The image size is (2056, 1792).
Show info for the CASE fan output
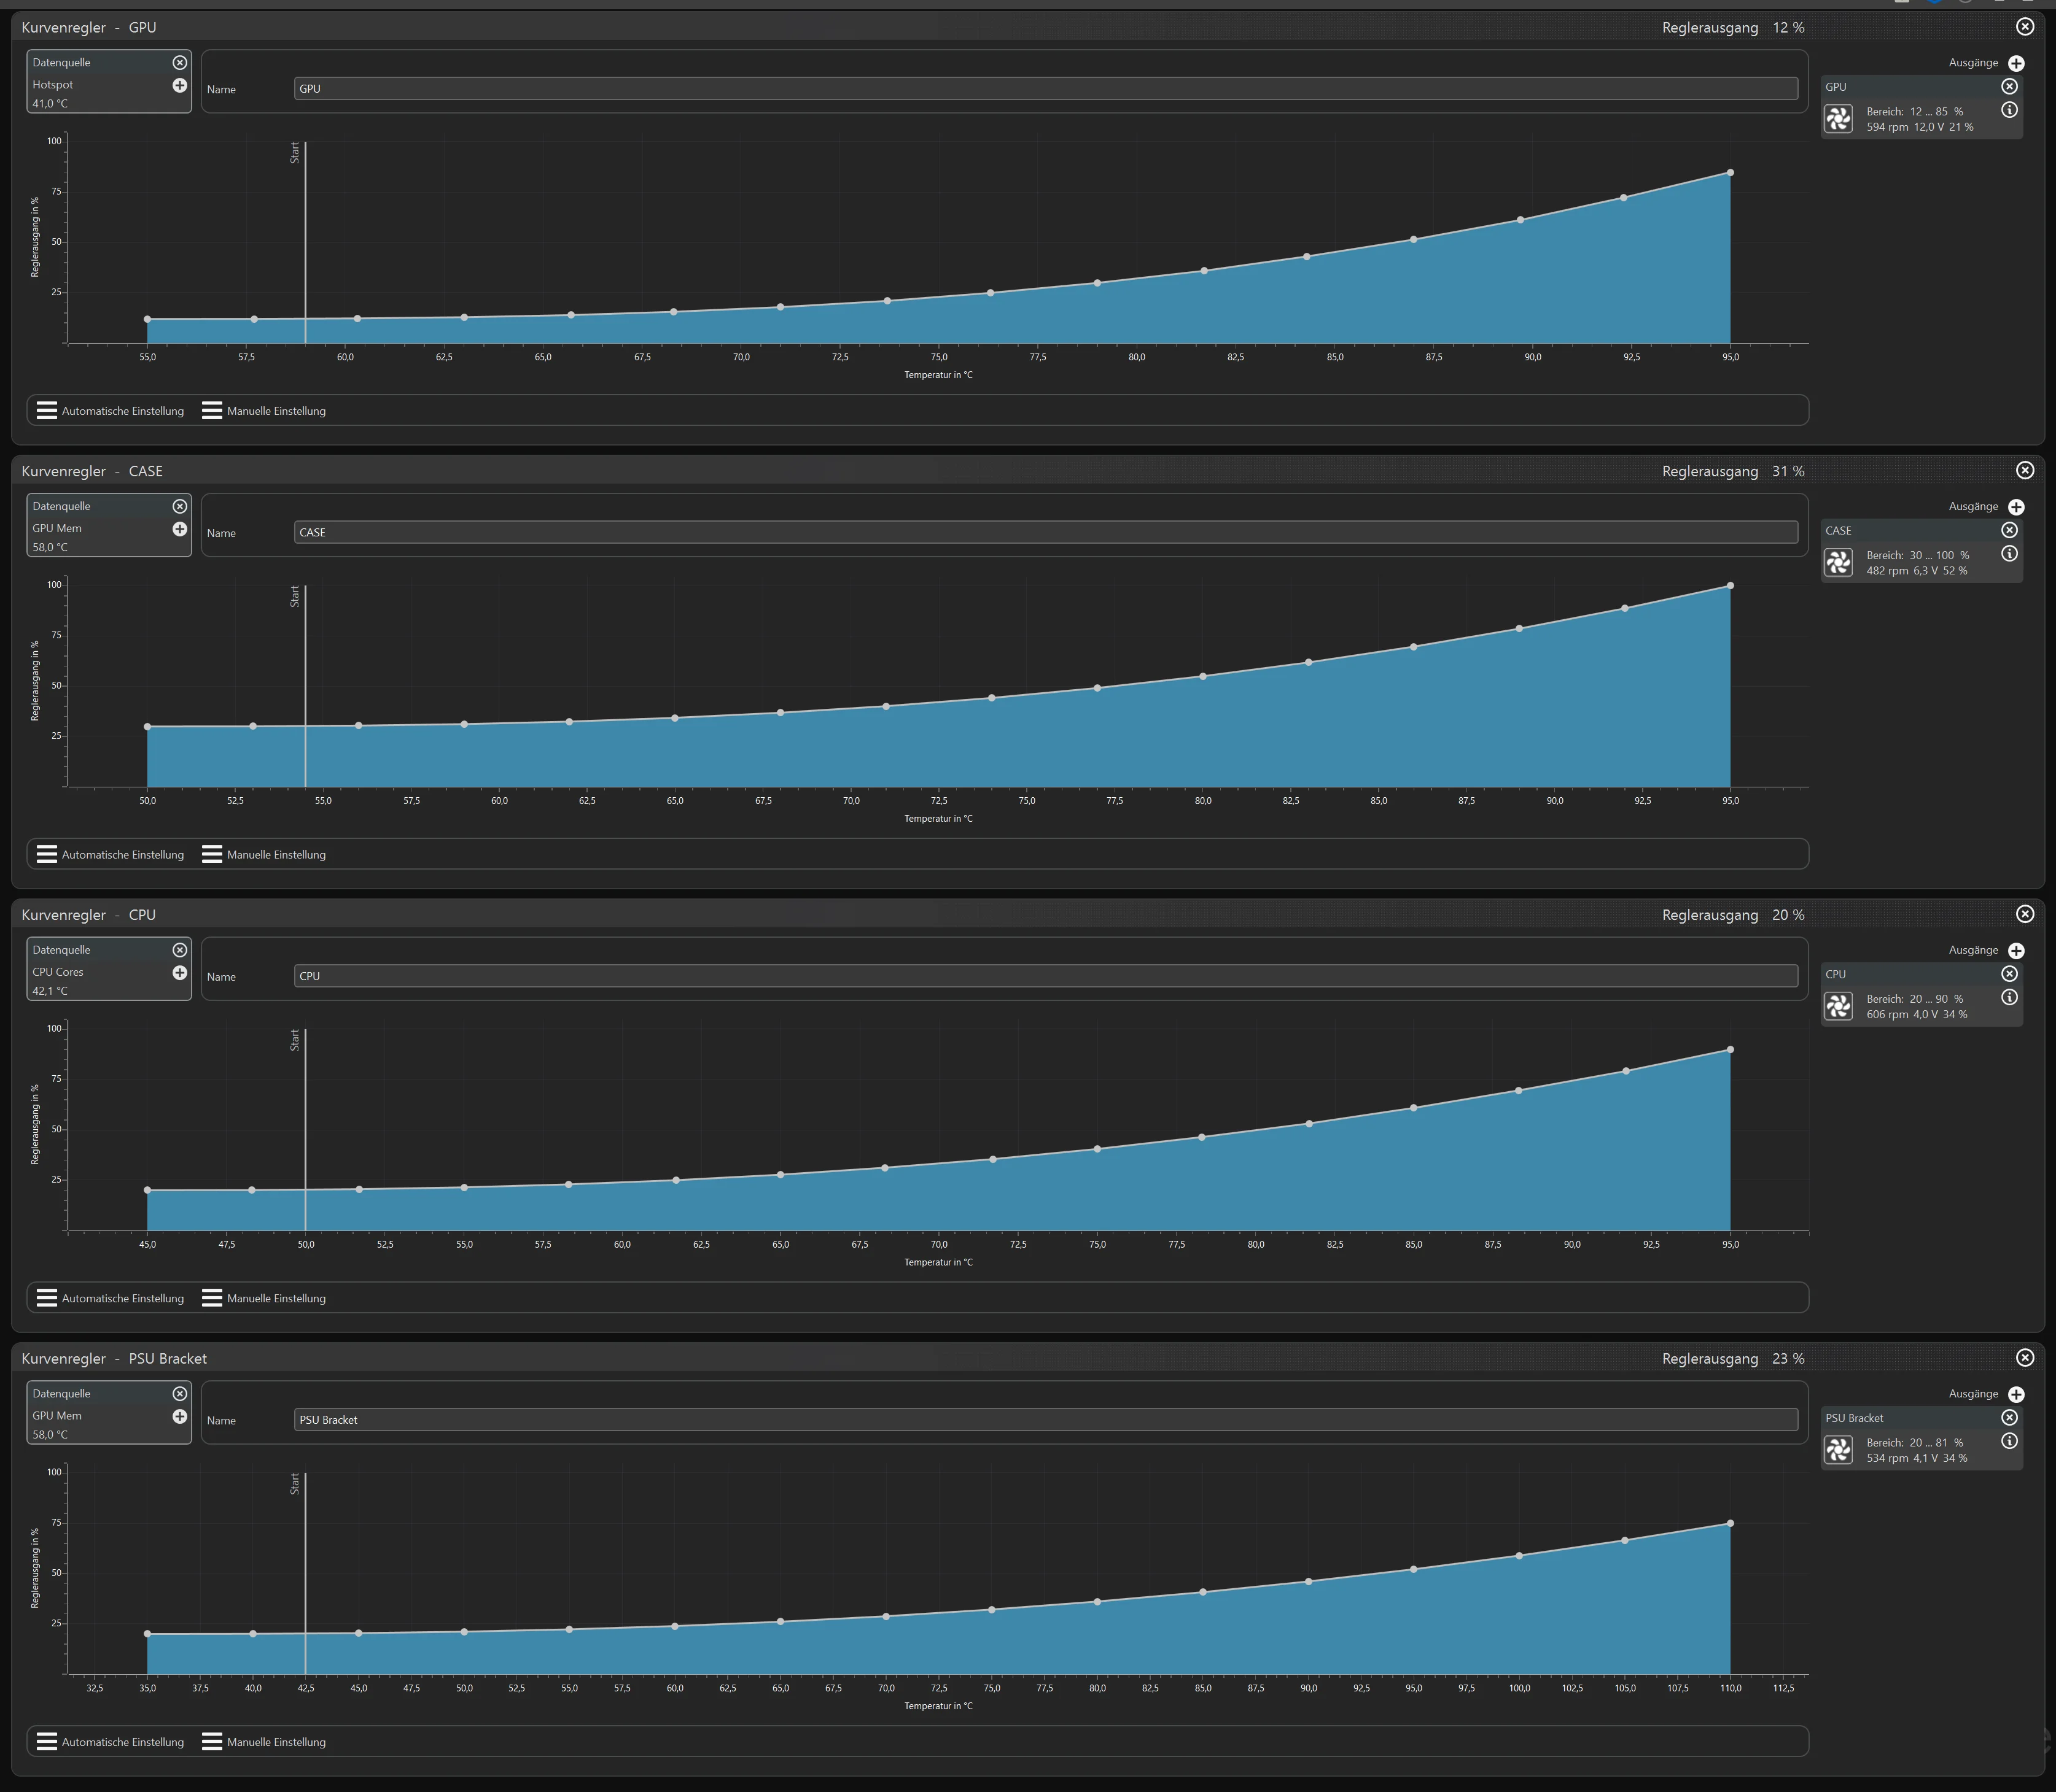point(2009,554)
